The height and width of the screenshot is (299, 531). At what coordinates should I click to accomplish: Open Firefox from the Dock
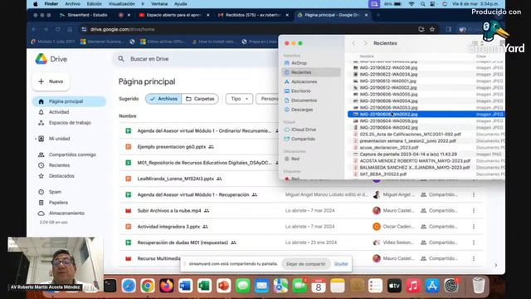click(x=167, y=286)
